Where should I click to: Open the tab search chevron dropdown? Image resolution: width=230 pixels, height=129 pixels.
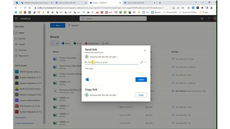[196, 3]
